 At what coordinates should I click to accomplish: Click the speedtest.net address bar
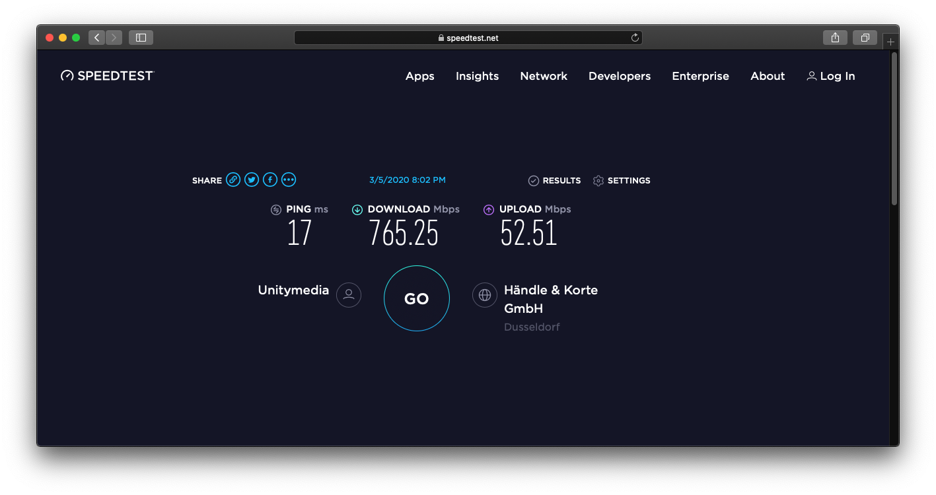point(468,38)
